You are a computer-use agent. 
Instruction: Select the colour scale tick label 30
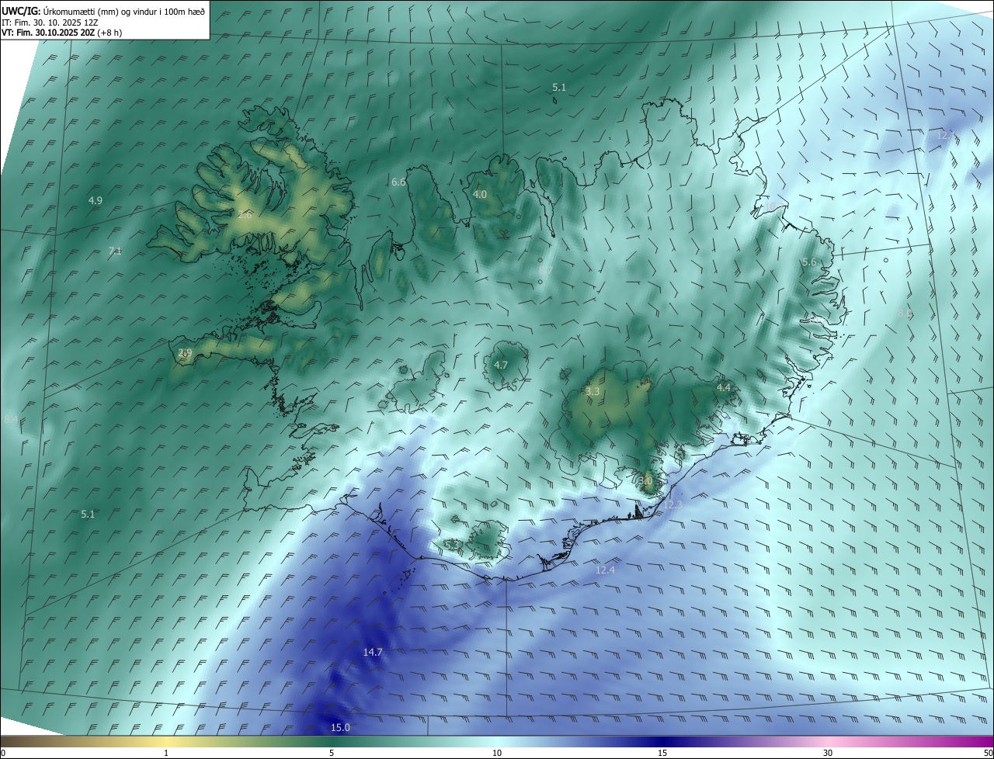coord(828,753)
